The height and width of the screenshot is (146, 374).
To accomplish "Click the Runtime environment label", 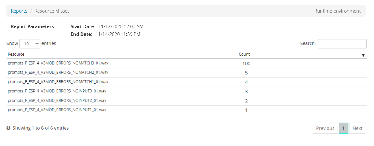I will 337,11.
